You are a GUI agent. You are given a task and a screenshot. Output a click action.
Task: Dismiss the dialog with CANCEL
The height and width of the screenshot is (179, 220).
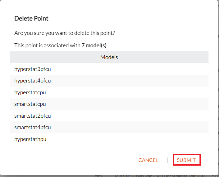148,160
